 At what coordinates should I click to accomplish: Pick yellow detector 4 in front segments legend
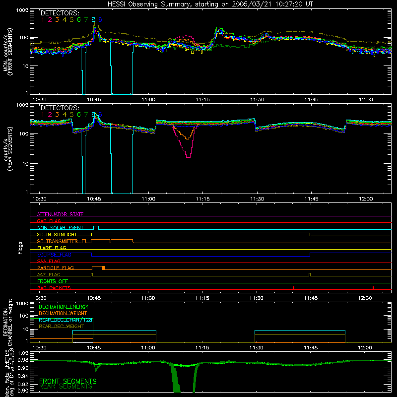(x=65, y=19)
